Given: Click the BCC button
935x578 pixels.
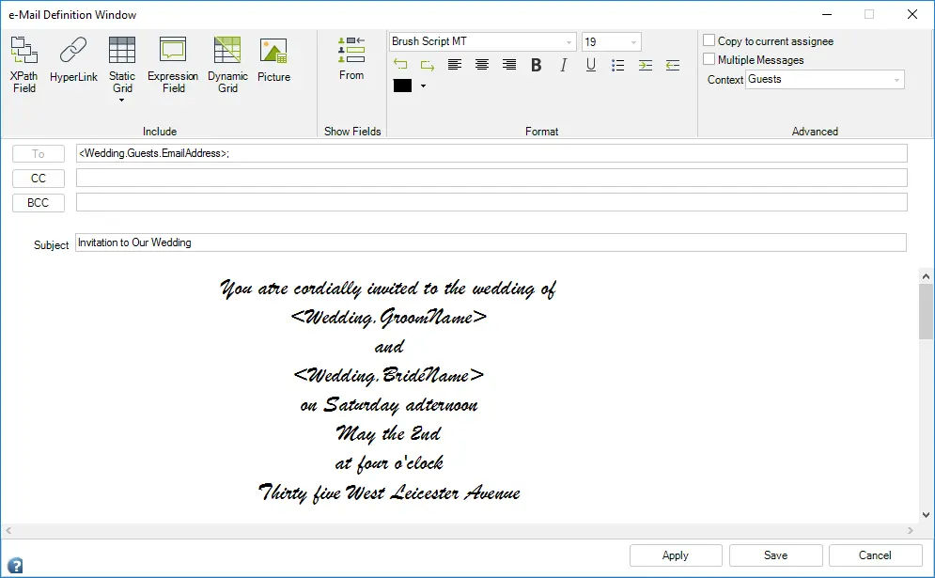Looking at the screenshot, I should point(39,203).
